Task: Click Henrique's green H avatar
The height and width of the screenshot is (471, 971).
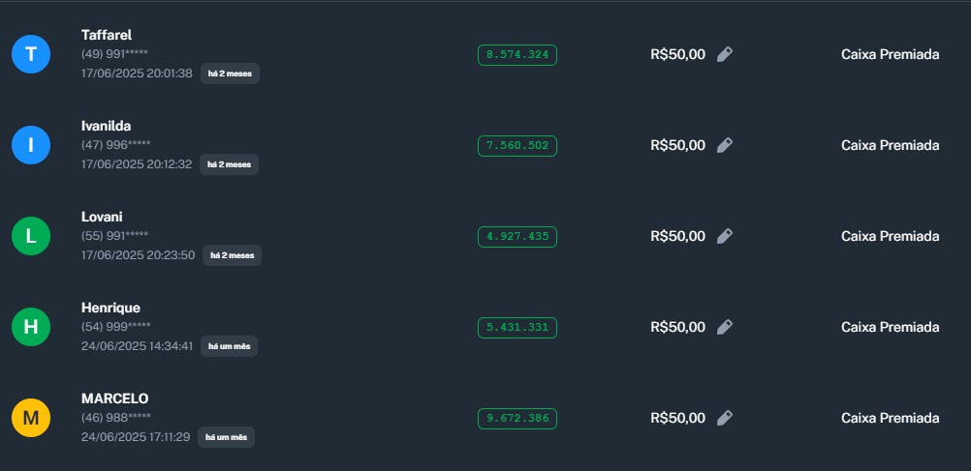Action: pyautogui.click(x=31, y=327)
